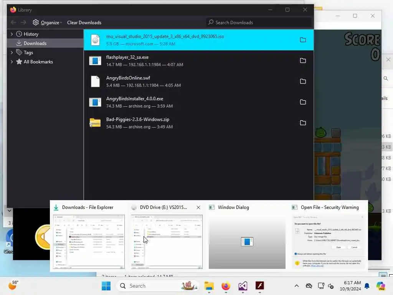
Task: Select History in the Library sidebar
Action: click(x=45, y=34)
